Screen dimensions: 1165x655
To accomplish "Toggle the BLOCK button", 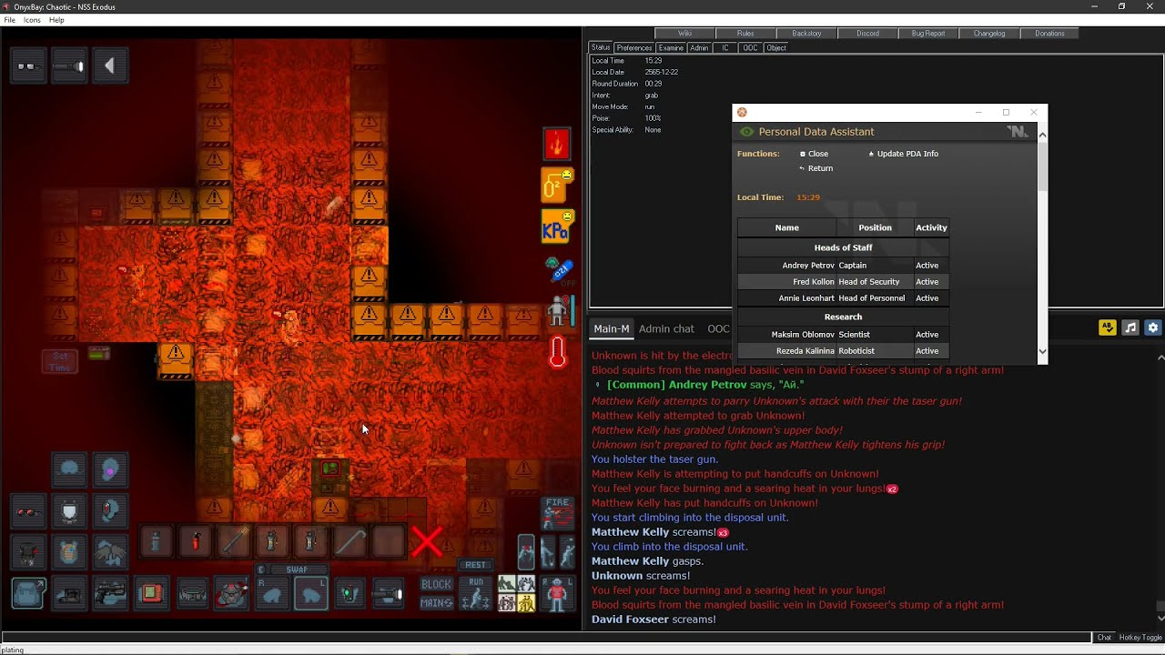I will tap(436, 584).
